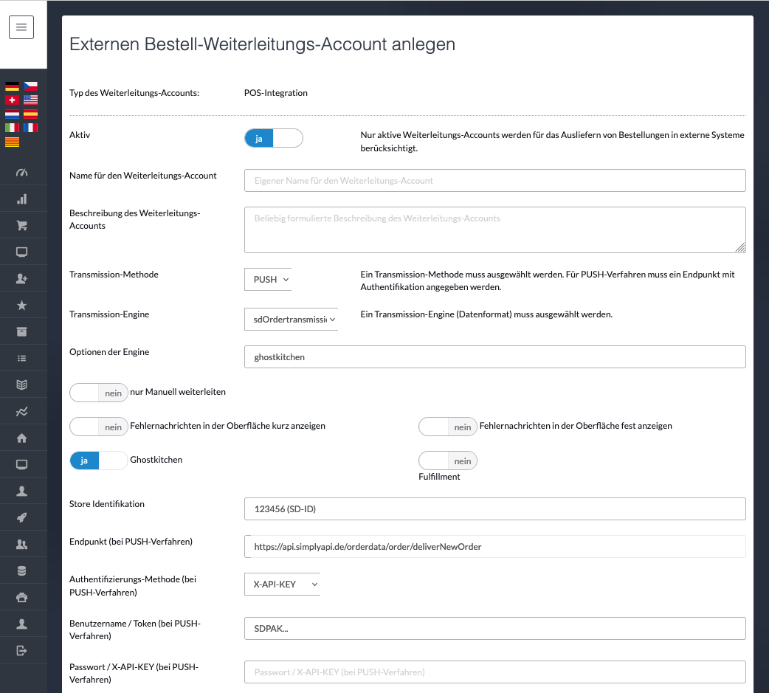Screen dimensions: 769x693
Task: Click the 'Ghostkitchen' toggle label text
Action: tap(156, 460)
